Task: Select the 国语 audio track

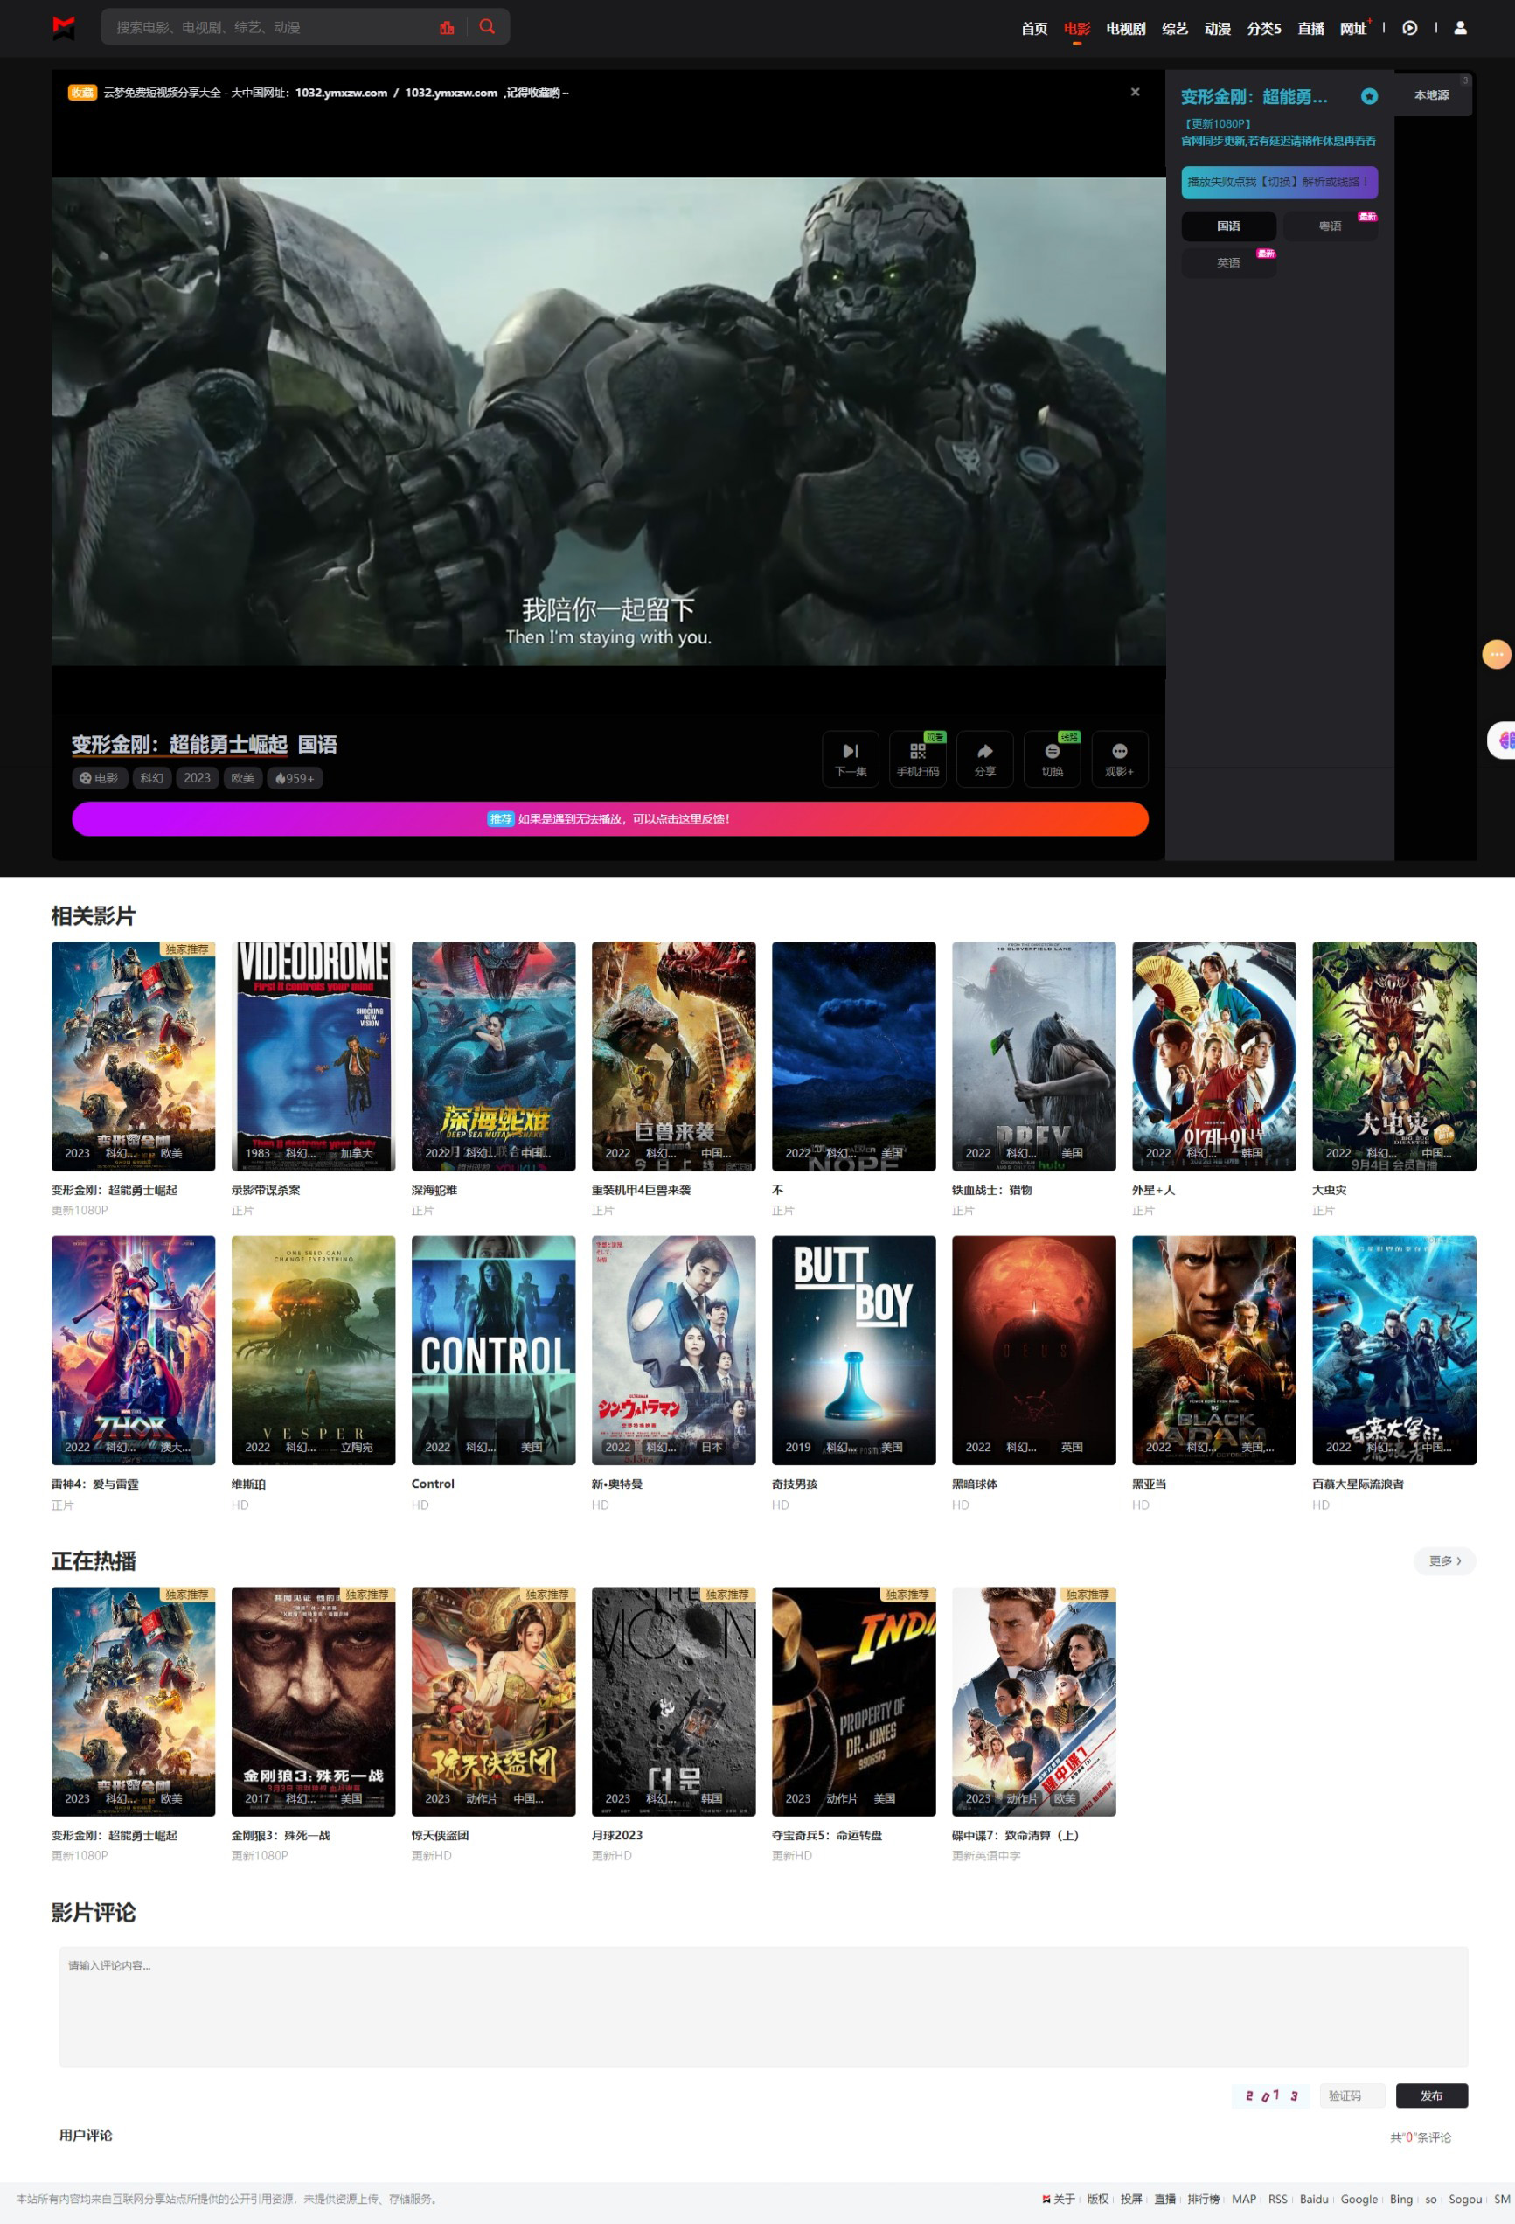Action: tap(1229, 226)
